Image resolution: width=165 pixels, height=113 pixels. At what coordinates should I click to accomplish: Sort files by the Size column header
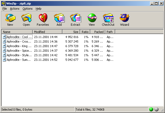pyautogui.click(x=71, y=32)
